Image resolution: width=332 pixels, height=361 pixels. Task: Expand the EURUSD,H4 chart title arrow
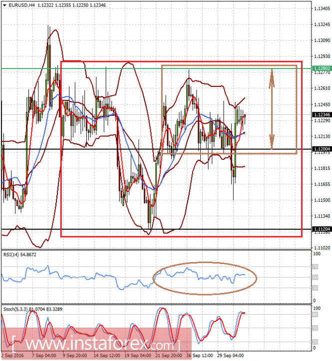(x=4, y=5)
